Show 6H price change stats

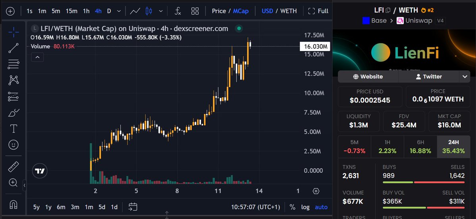click(x=420, y=147)
